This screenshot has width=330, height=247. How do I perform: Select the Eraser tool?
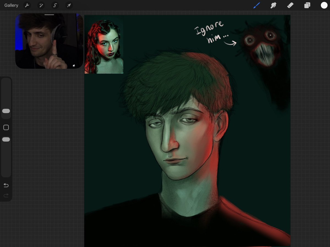pos(290,5)
